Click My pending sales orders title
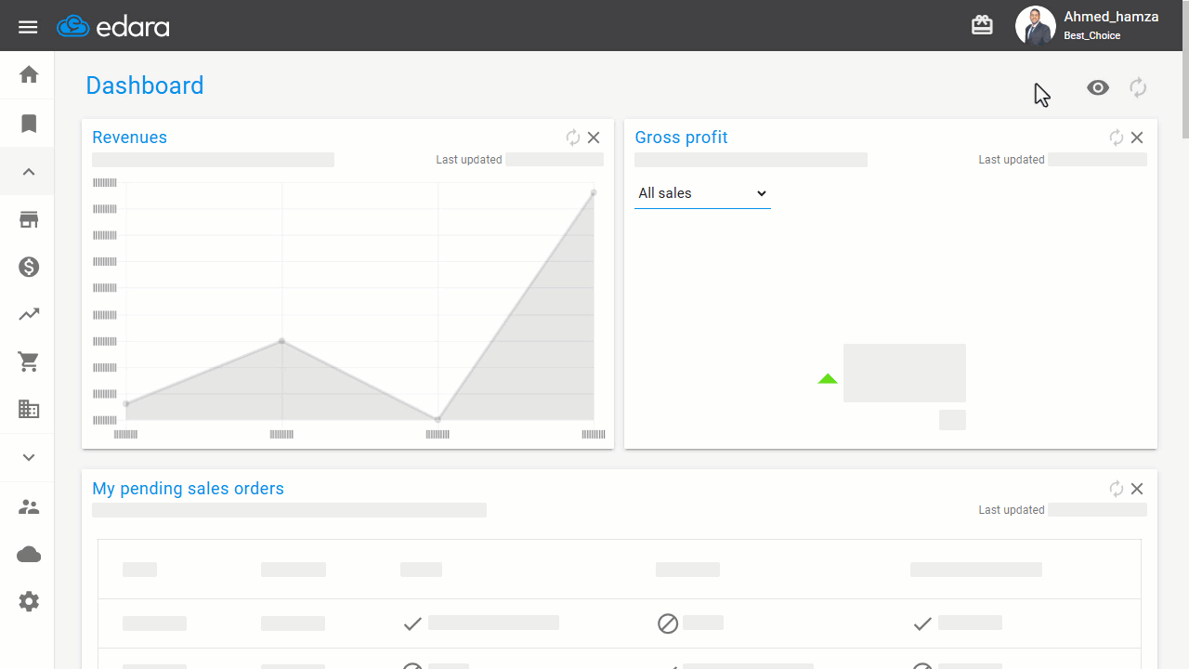 (x=189, y=489)
